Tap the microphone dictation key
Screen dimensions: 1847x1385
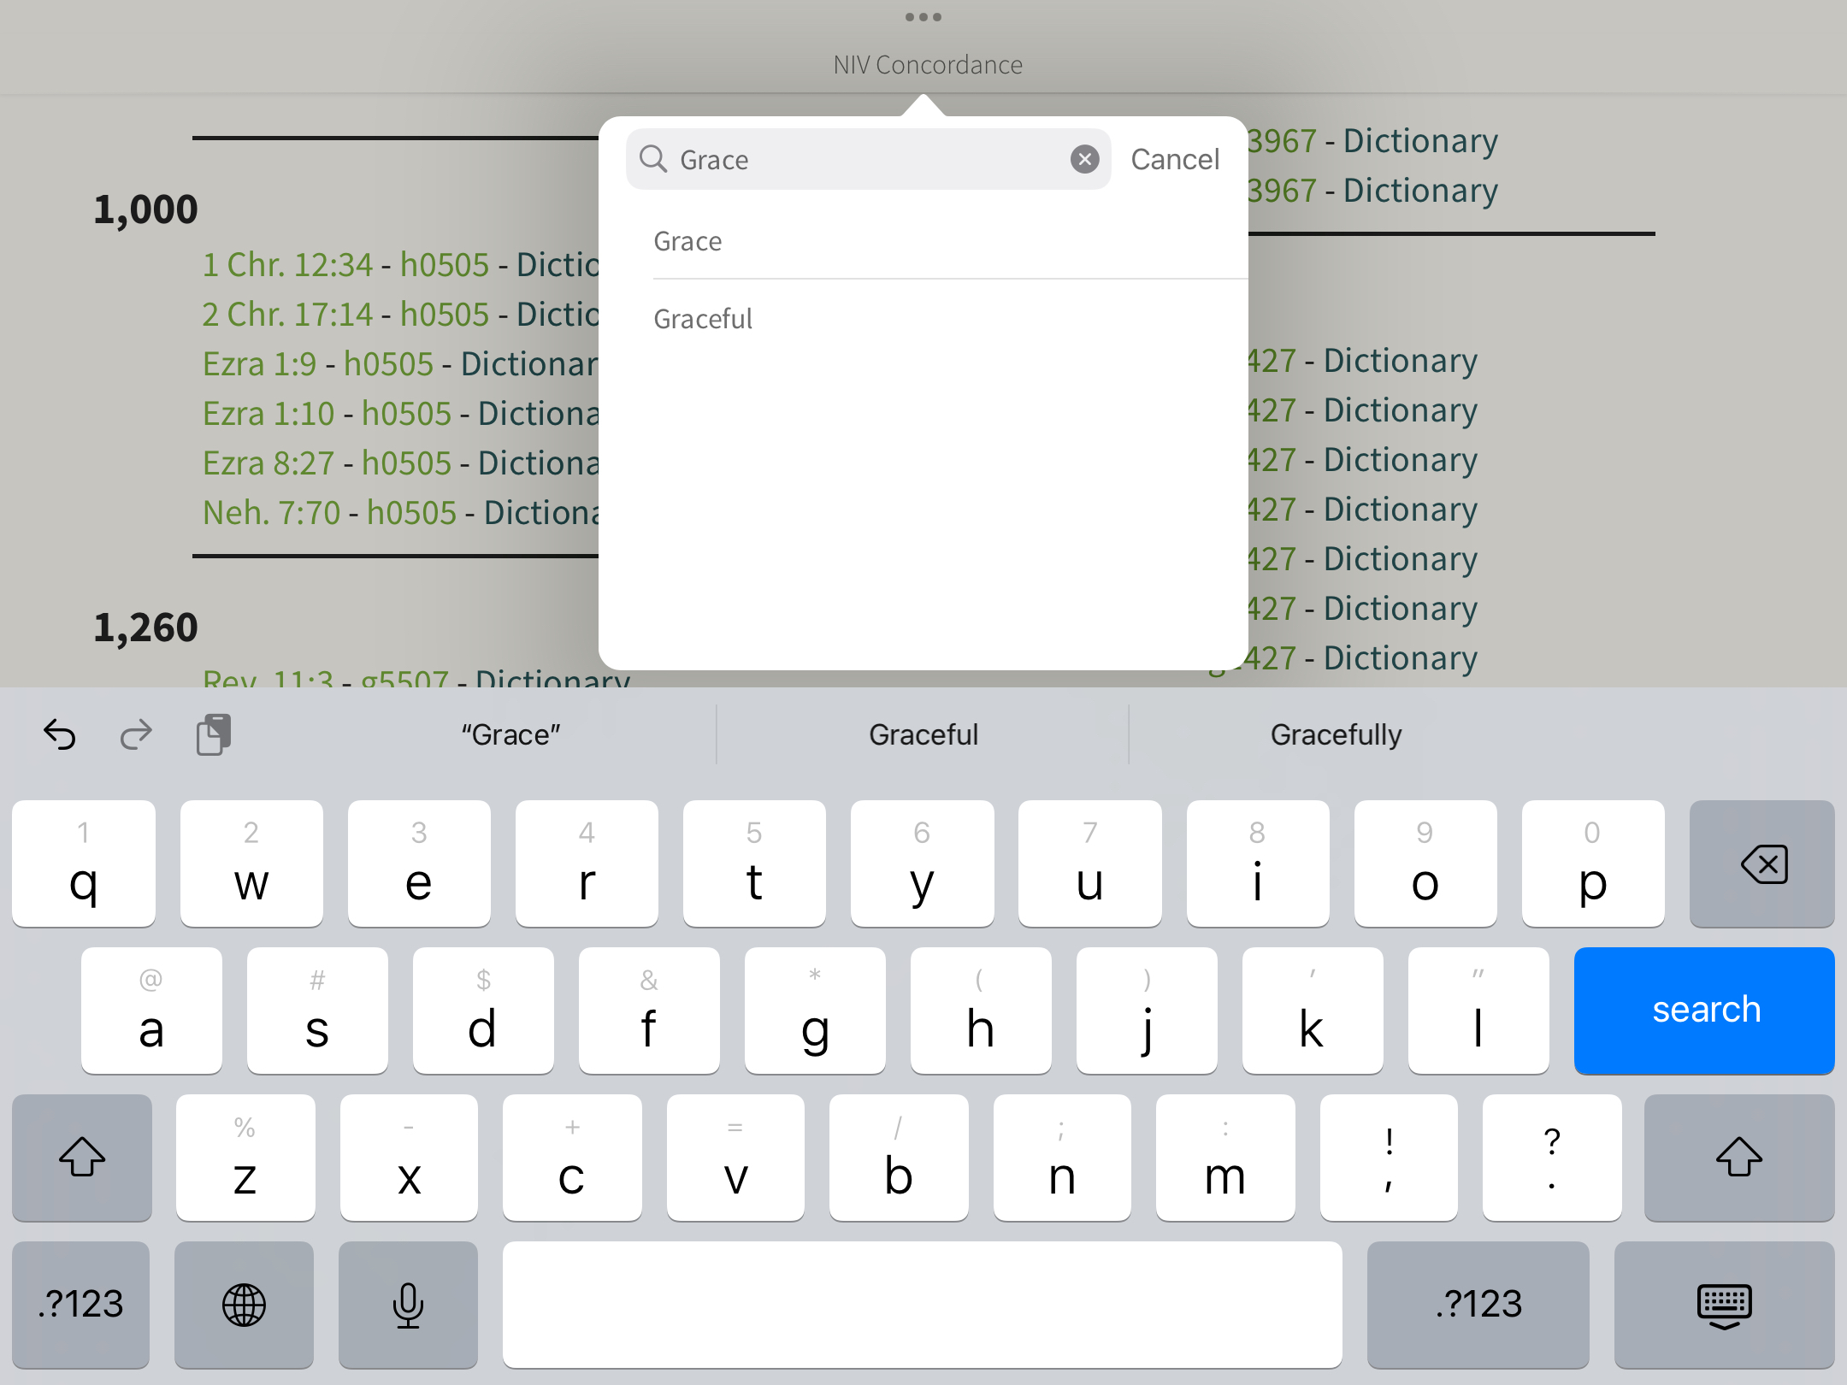(408, 1305)
